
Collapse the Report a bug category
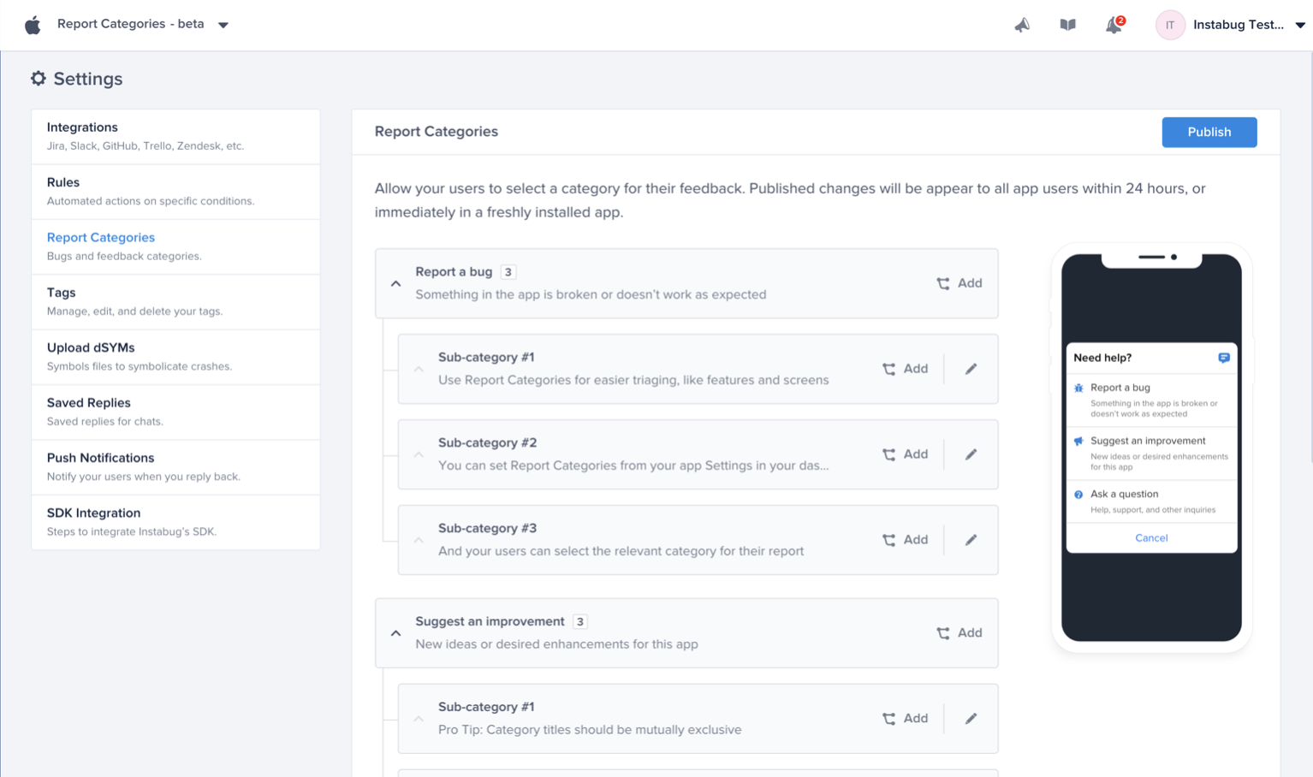tap(395, 283)
